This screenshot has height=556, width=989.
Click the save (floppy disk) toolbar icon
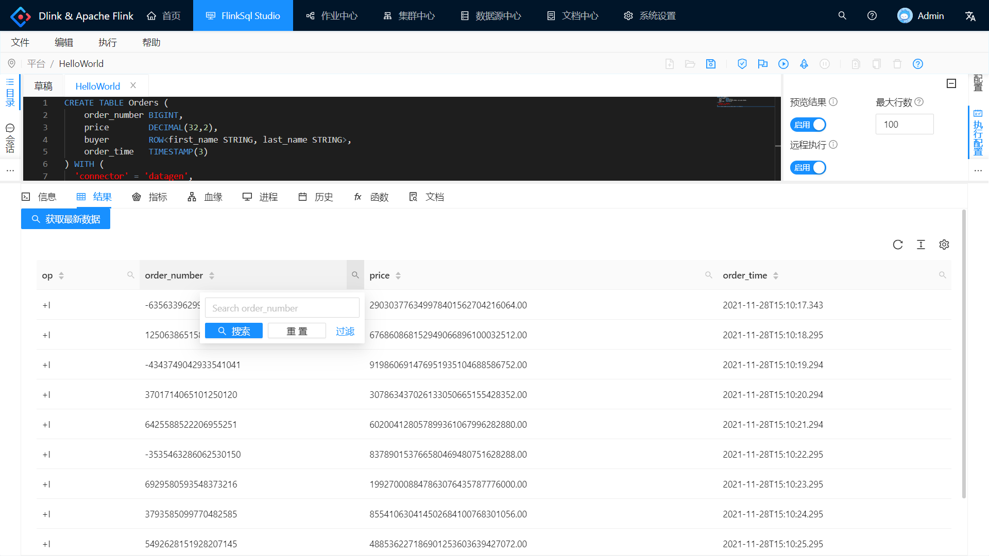[711, 64]
